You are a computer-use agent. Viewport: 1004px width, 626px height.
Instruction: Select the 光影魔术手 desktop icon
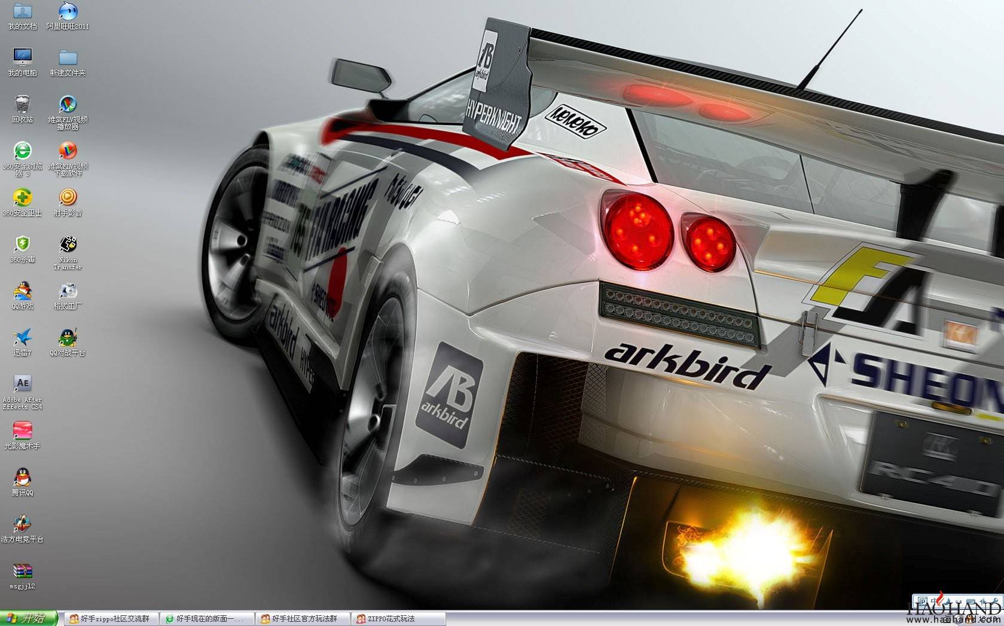point(22,435)
